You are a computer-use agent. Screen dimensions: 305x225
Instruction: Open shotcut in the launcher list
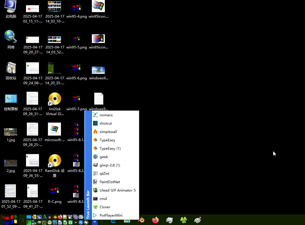(106, 123)
